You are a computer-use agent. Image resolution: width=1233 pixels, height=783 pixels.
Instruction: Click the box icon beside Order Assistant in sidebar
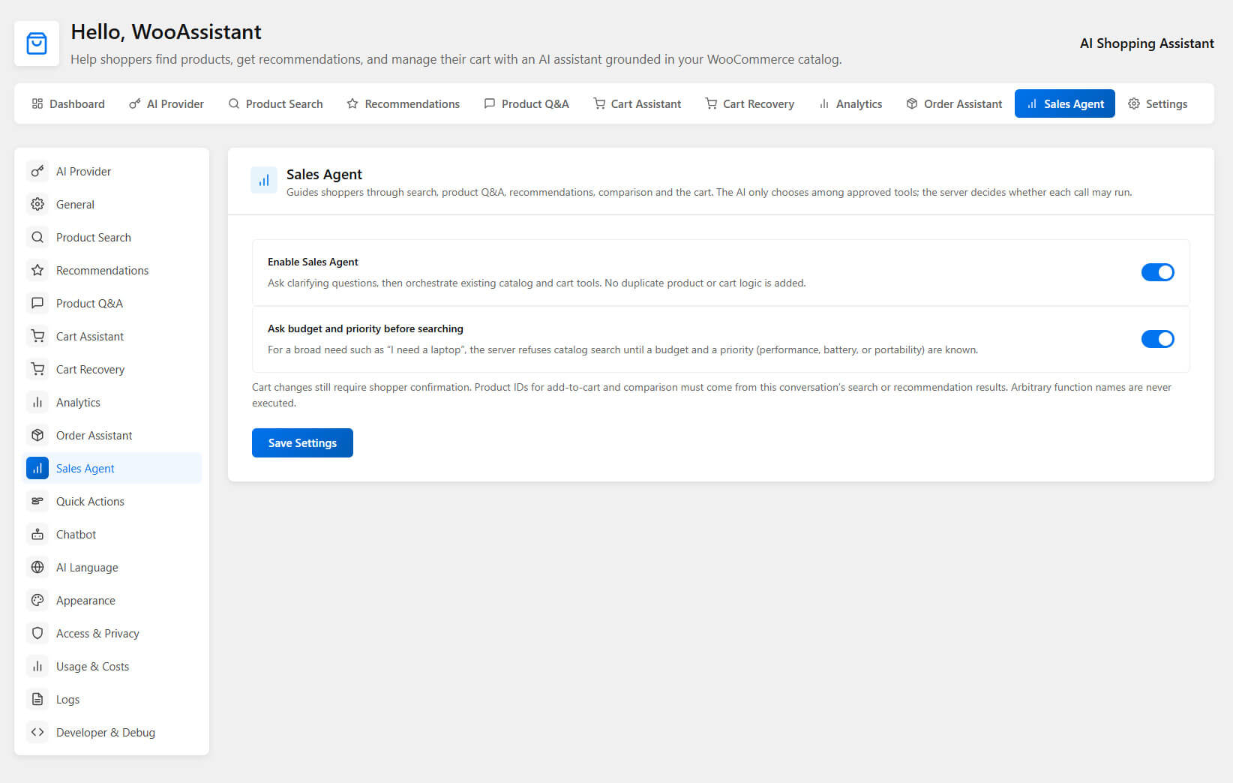(x=37, y=436)
